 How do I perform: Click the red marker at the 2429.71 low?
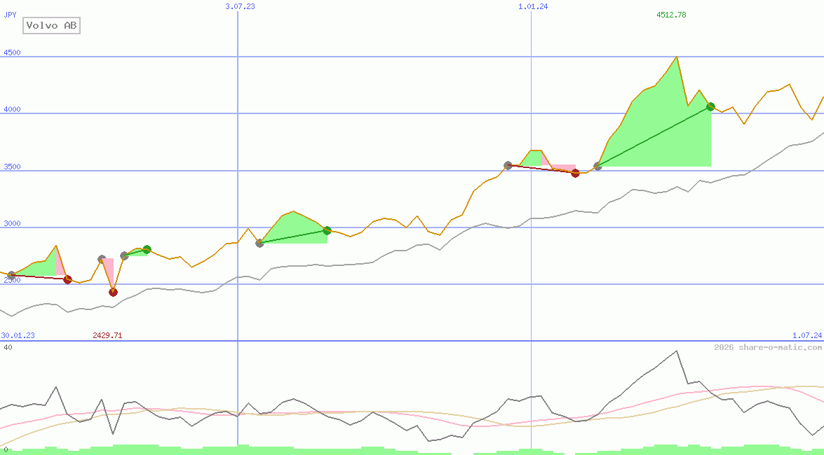point(113,292)
